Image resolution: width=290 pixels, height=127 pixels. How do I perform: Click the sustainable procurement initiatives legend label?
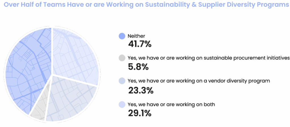[208, 58]
